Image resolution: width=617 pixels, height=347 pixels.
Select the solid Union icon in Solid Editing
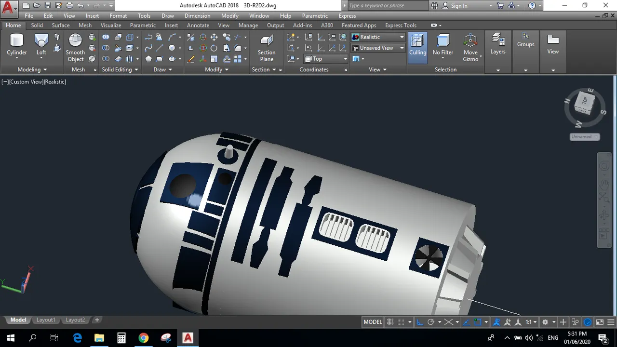[106, 37]
